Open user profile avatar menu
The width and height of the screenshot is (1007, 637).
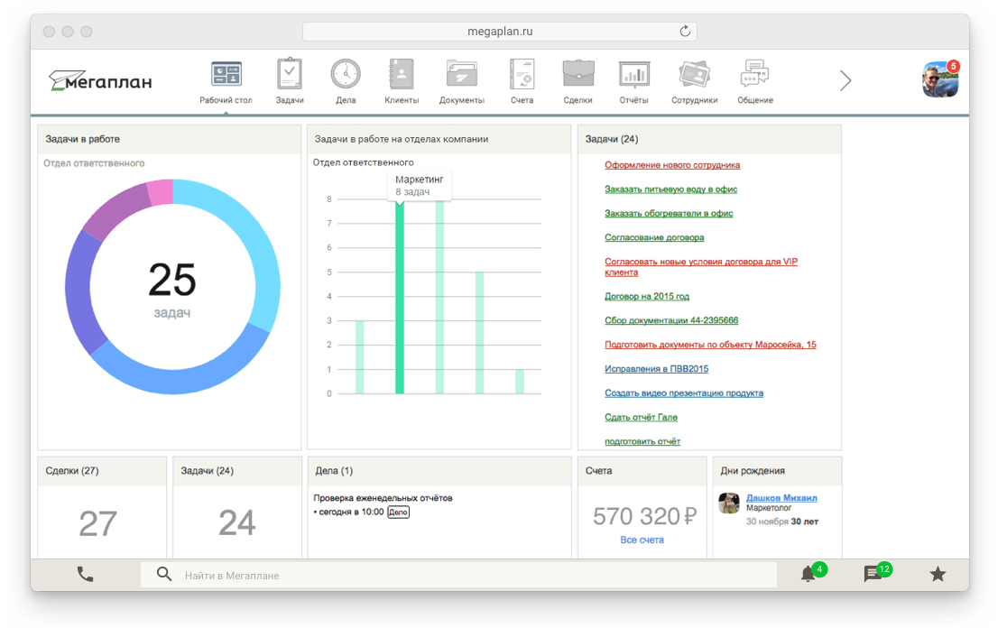[x=939, y=80]
